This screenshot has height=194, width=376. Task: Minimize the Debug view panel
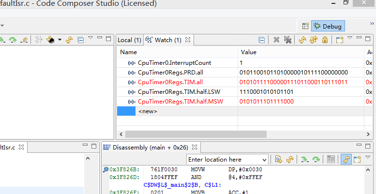pos(100,38)
